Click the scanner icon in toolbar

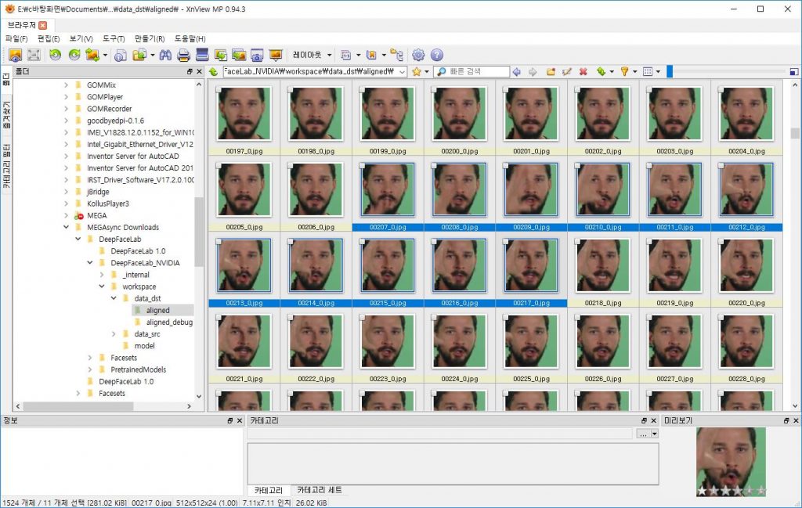click(x=202, y=55)
